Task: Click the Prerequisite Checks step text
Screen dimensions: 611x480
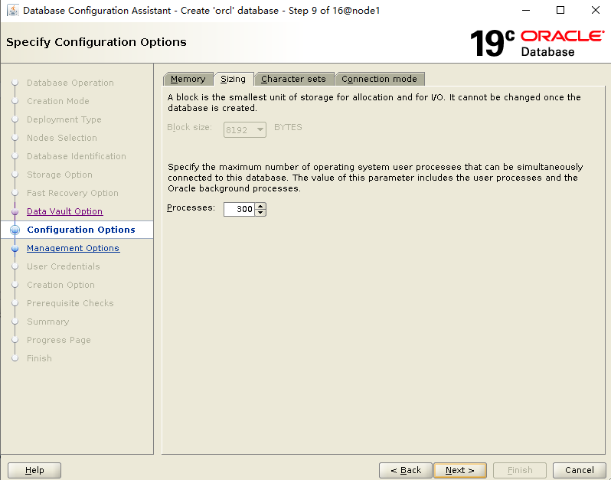Action: click(x=70, y=303)
